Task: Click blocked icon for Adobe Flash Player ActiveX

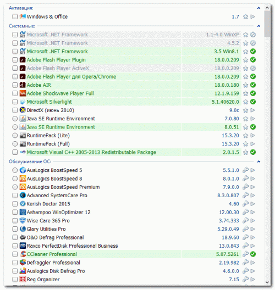Action: coord(253,68)
